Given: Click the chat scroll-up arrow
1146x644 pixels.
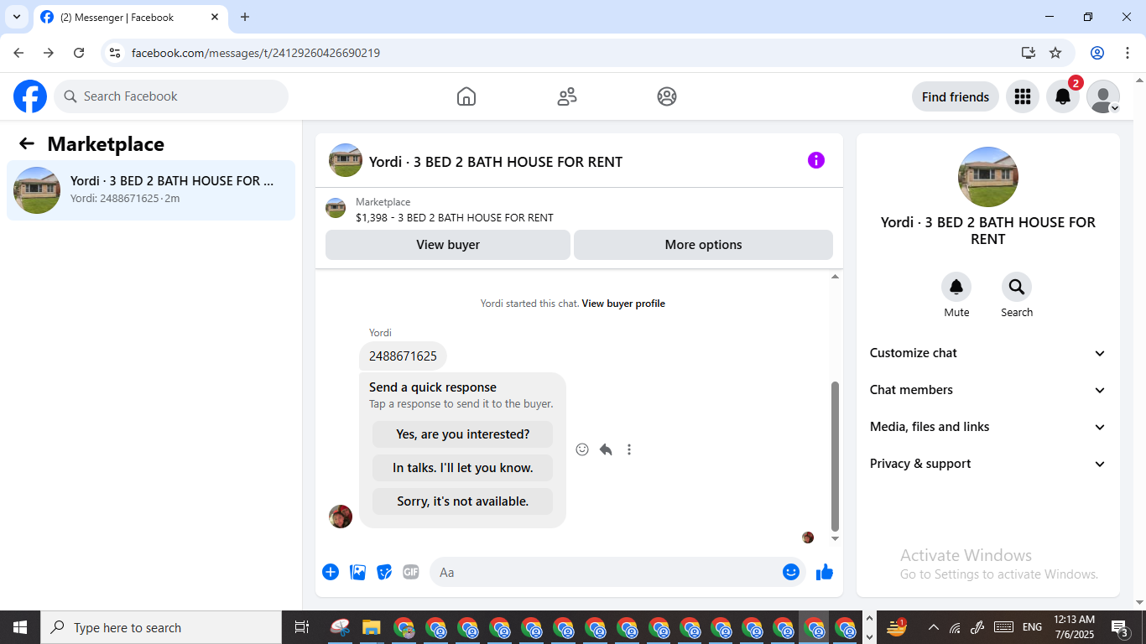Looking at the screenshot, I should coord(835,277).
